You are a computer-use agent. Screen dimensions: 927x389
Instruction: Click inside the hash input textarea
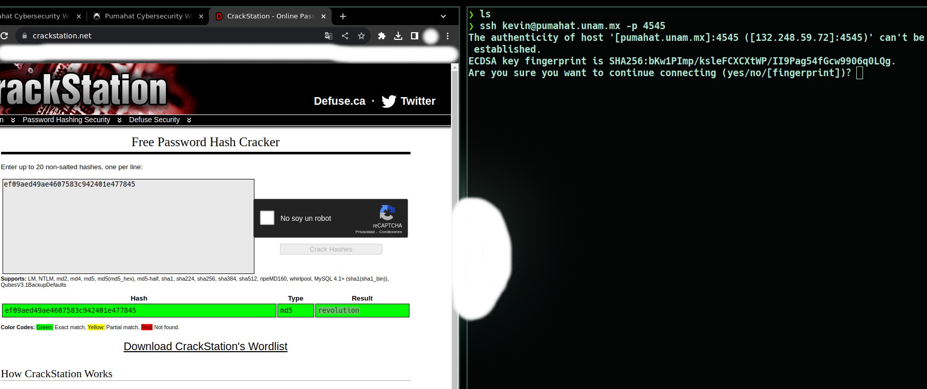tap(128, 226)
